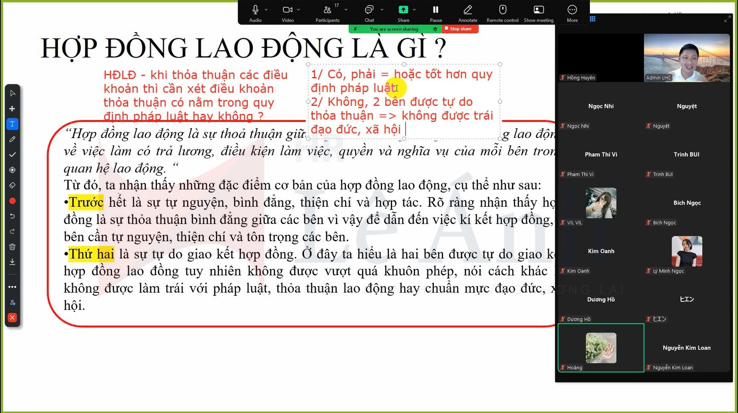738x413 pixels.
Task: Clear annotations with the trash icon
Action: point(12,247)
